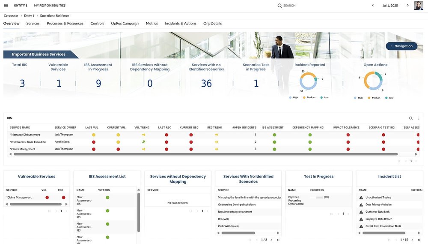The image size is (428, 244).
Task: Toggle the High legend under Incident Reported
Action: click(294, 98)
